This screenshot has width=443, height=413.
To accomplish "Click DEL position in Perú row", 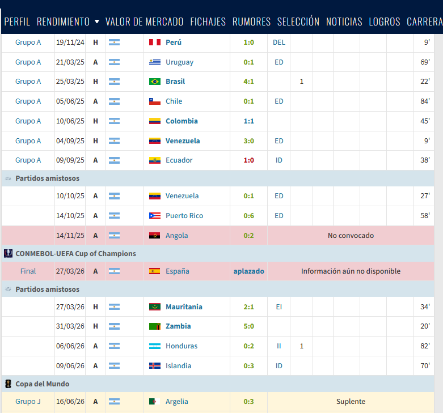I will 279,42.
